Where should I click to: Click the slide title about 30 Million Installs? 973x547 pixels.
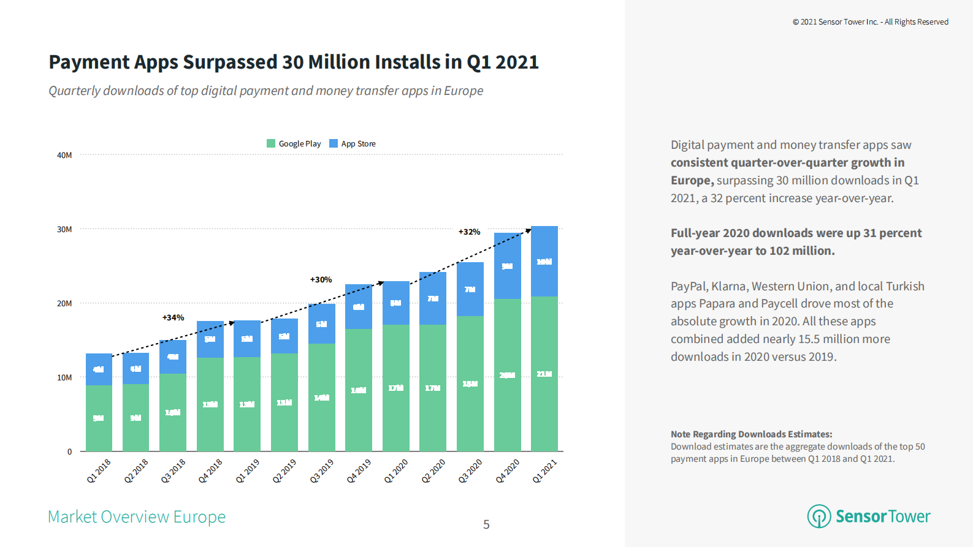(294, 62)
